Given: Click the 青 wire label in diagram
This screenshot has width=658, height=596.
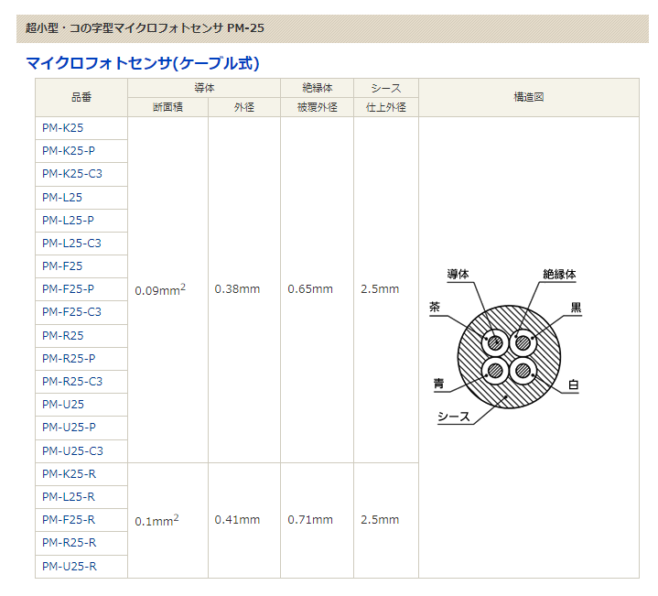Looking at the screenshot, I should [x=438, y=384].
